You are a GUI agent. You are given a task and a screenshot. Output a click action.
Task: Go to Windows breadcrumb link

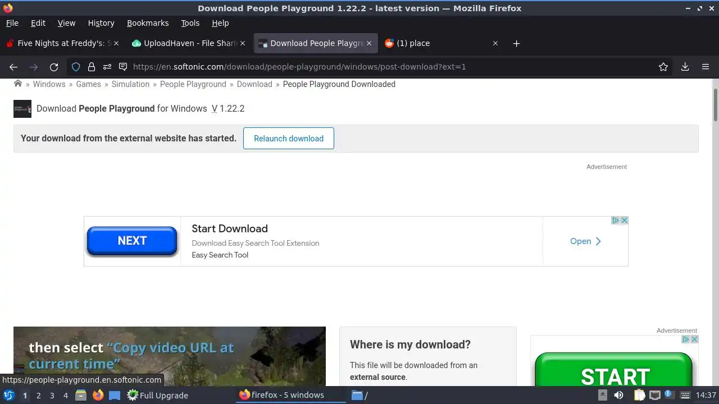click(49, 84)
